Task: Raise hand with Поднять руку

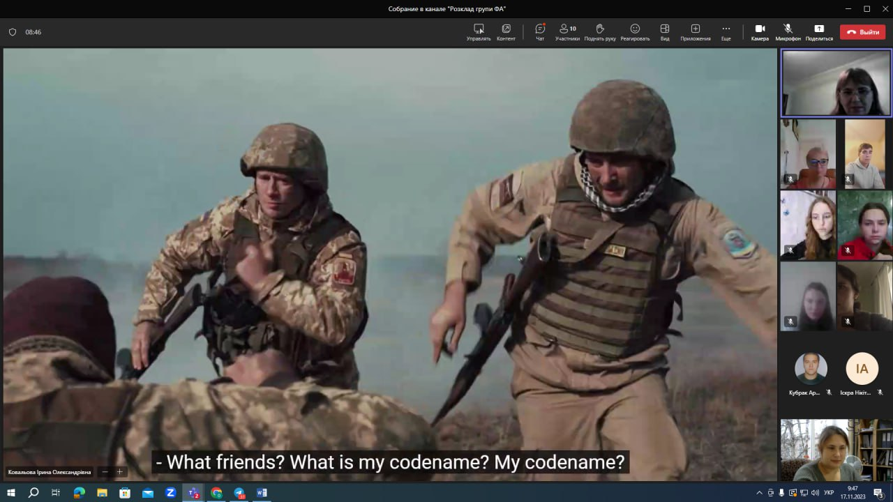Action: point(600,31)
